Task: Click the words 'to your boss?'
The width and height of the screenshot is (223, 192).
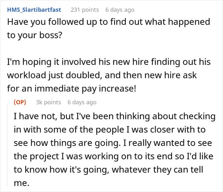Action: pyautogui.click(x=35, y=35)
